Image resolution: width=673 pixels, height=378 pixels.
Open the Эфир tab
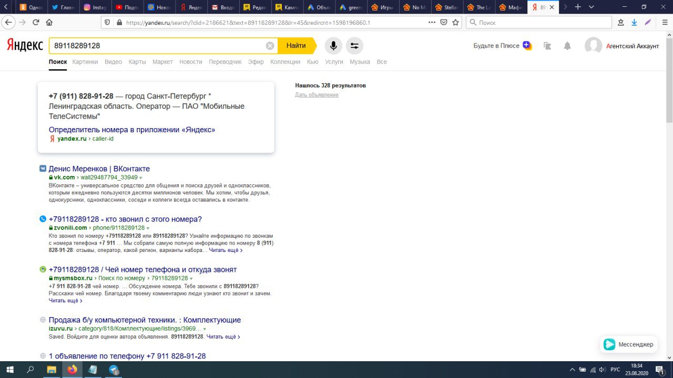tap(256, 62)
